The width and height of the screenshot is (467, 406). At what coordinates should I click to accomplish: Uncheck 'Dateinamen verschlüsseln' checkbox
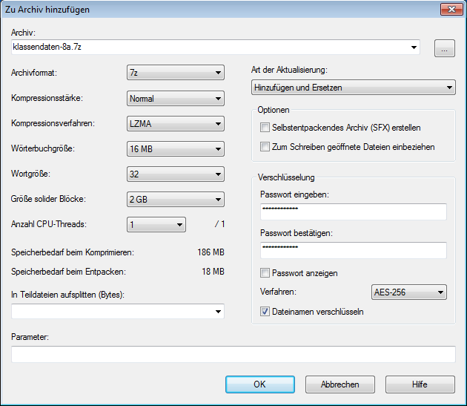[x=265, y=312]
